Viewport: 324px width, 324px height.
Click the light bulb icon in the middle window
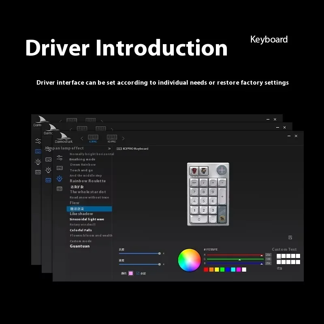48,170
